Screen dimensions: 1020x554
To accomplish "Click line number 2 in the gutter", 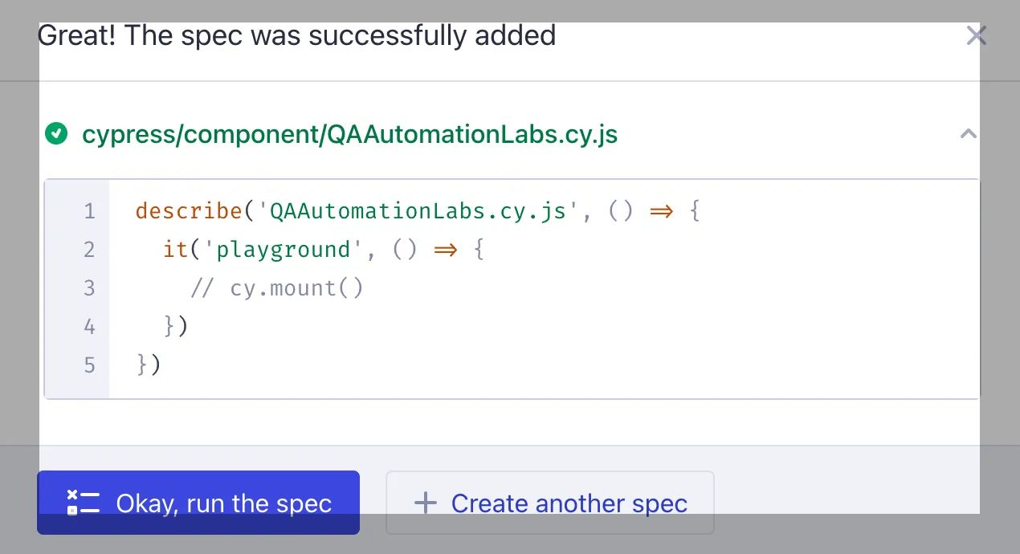I will pyautogui.click(x=89, y=250).
